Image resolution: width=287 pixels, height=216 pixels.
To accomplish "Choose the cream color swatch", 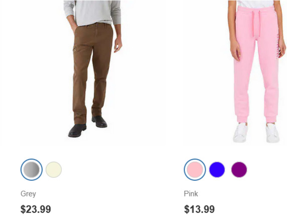I will tap(54, 170).
